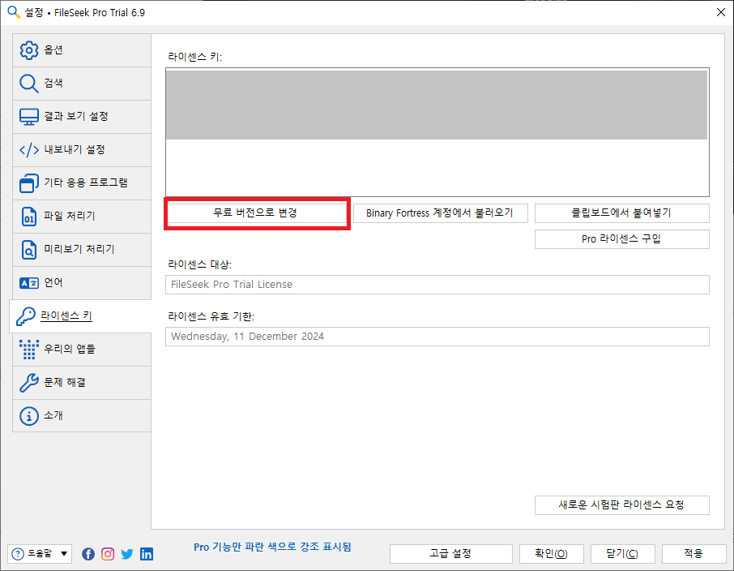Click the binary file icon beside 파일 처리기

pyautogui.click(x=29, y=217)
